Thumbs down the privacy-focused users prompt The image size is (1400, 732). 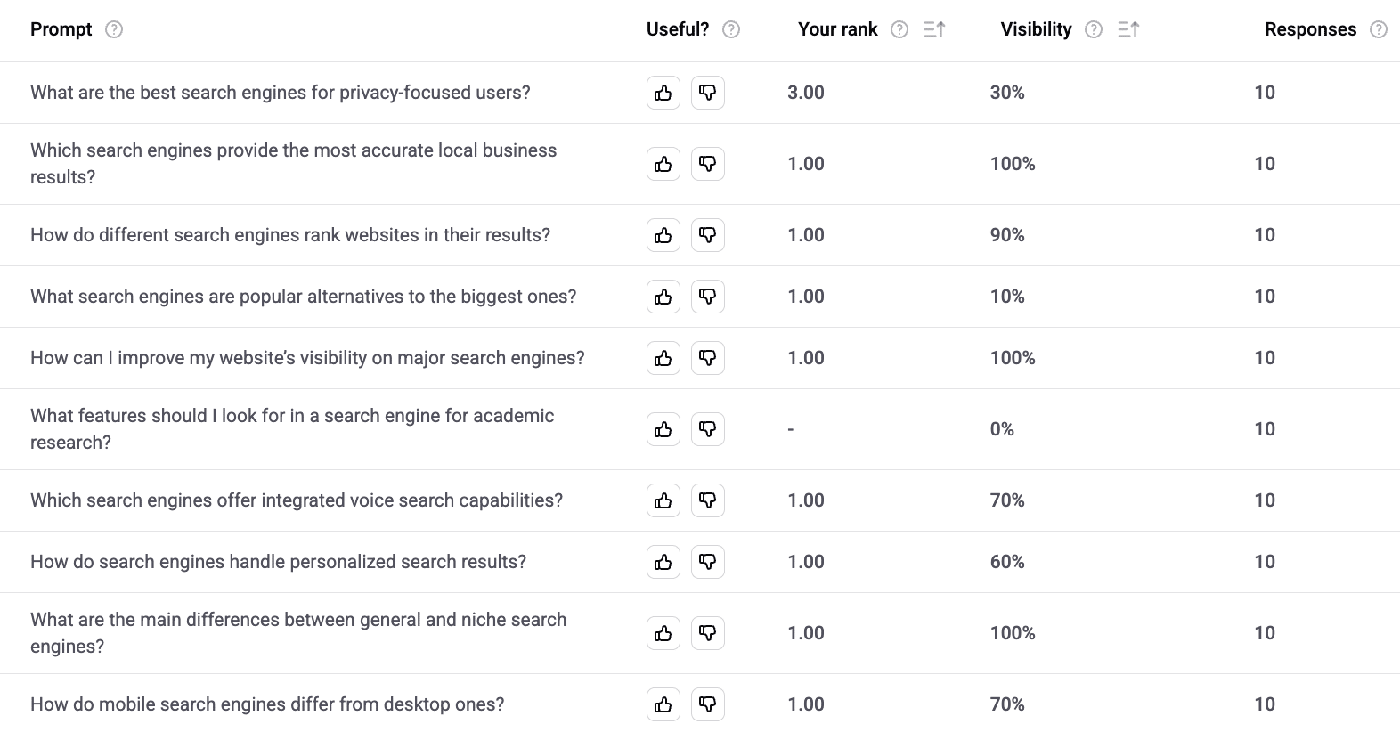tap(708, 93)
